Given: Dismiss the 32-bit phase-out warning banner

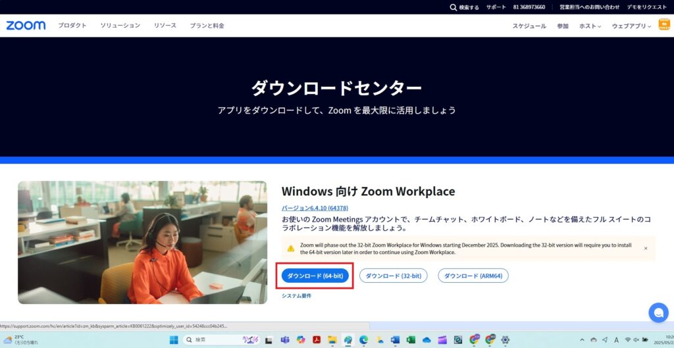Looking at the screenshot, I should click(645, 248).
